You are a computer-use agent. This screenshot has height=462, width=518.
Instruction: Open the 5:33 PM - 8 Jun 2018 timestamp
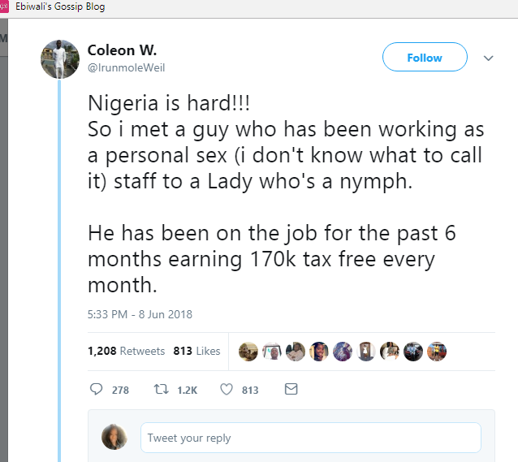(140, 314)
